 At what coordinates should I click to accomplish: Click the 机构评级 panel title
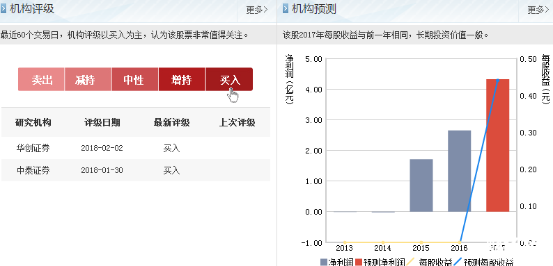[x=32, y=9]
